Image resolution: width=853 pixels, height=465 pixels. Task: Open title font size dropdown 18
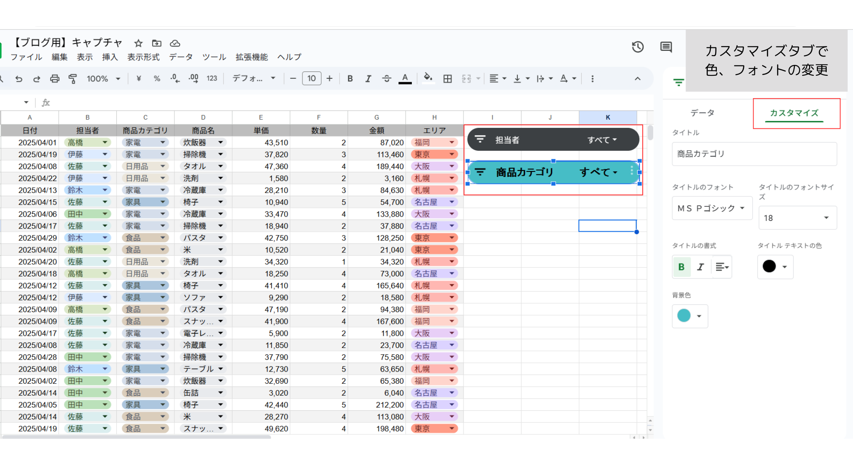pyautogui.click(x=797, y=218)
